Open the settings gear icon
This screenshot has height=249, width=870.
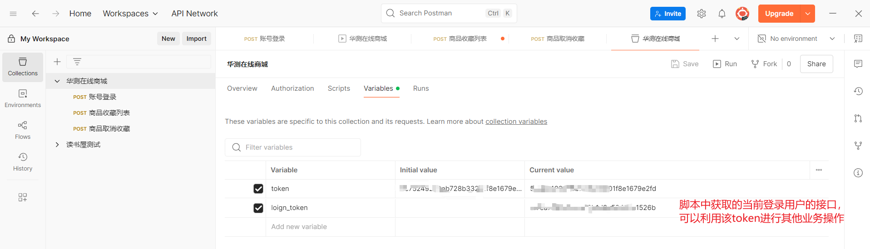coord(702,14)
